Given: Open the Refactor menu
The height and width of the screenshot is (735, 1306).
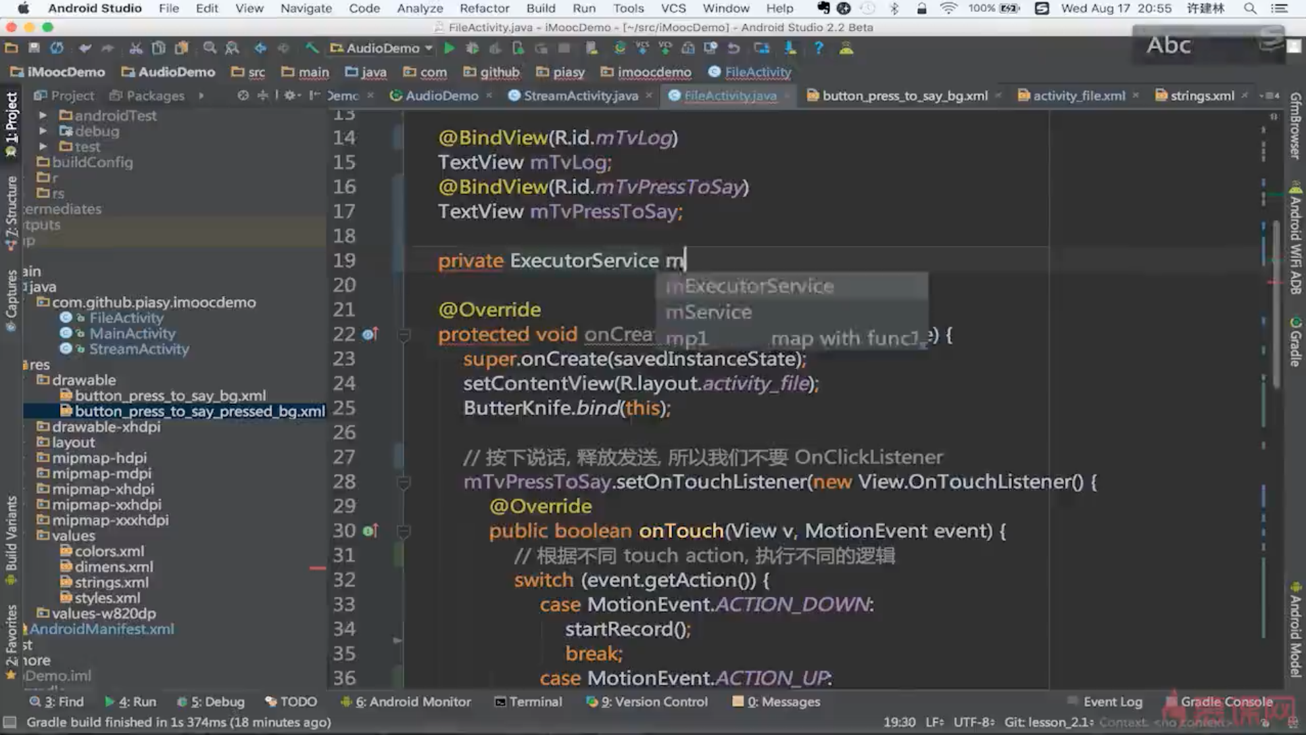Looking at the screenshot, I should point(485,9).
